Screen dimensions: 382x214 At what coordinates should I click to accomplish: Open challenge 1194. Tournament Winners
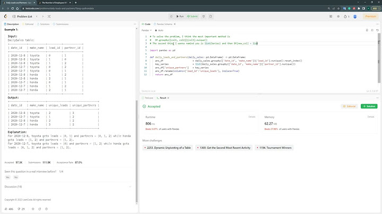click(x=274, y=148)
